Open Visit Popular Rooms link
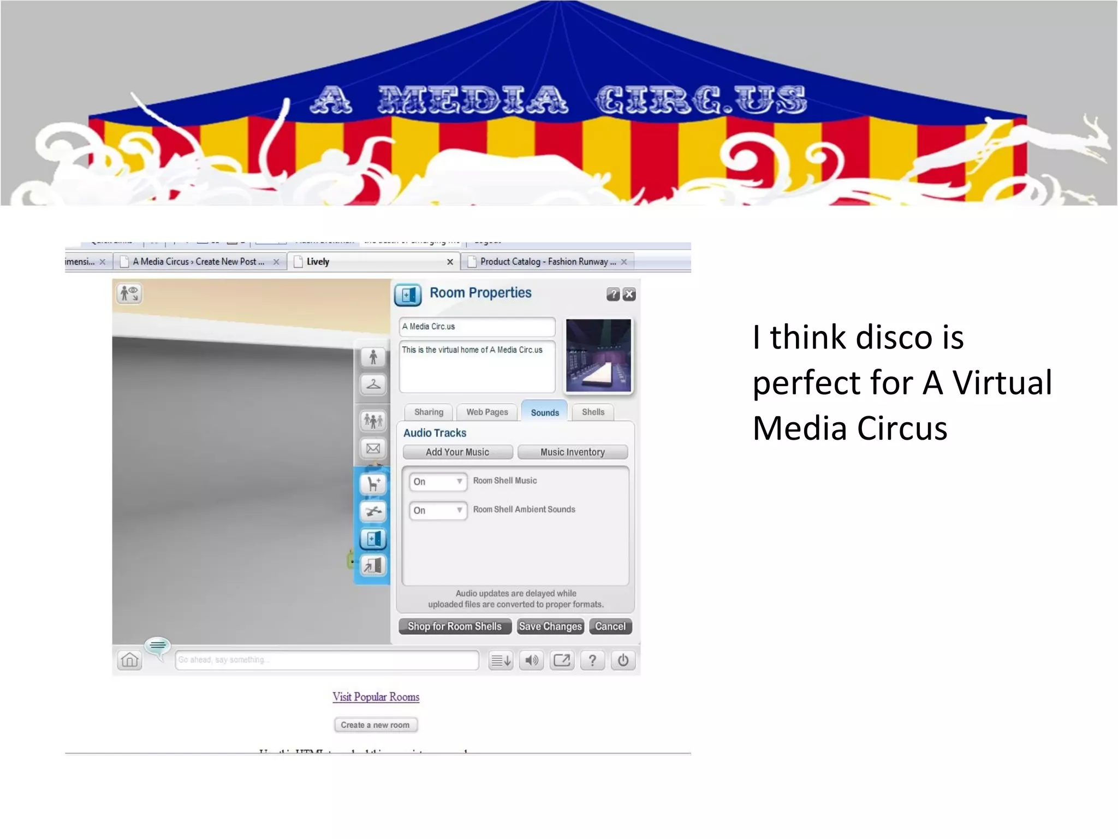Screen dimensions: 1118x839 click(376, 697)
